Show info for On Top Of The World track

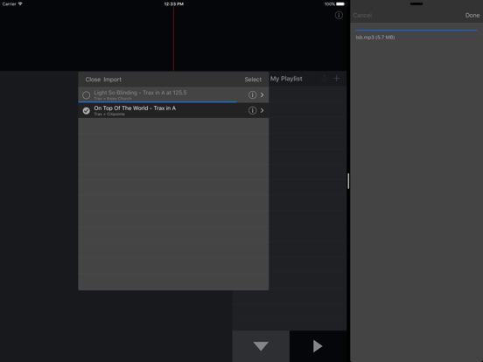tap(252, 110)
